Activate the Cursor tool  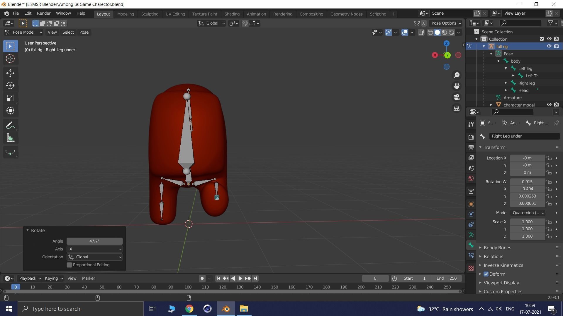[x=10, y=59]
